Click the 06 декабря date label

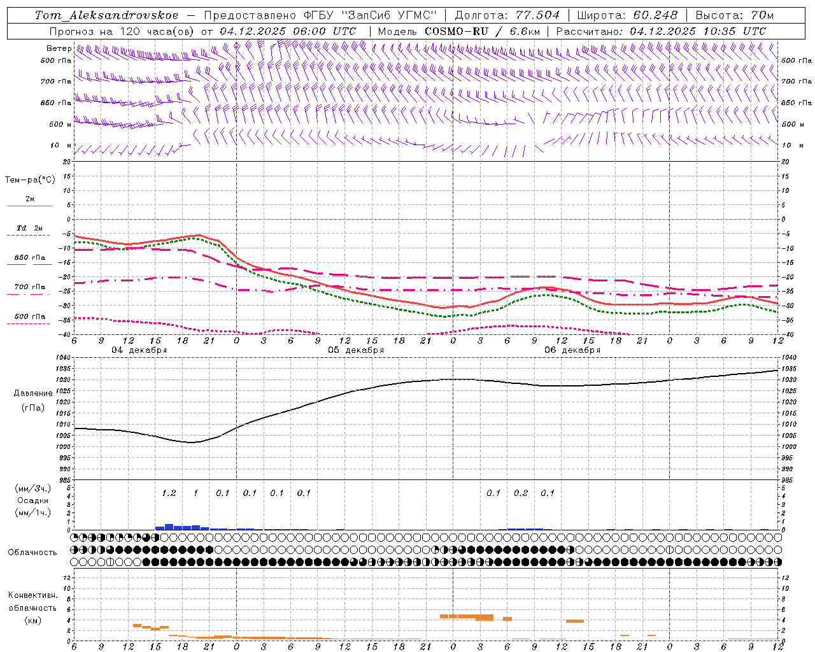(x=573, y=350)
